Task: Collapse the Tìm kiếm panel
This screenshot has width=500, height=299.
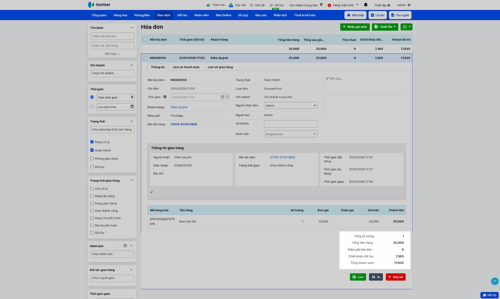Action: click(132, 28)
